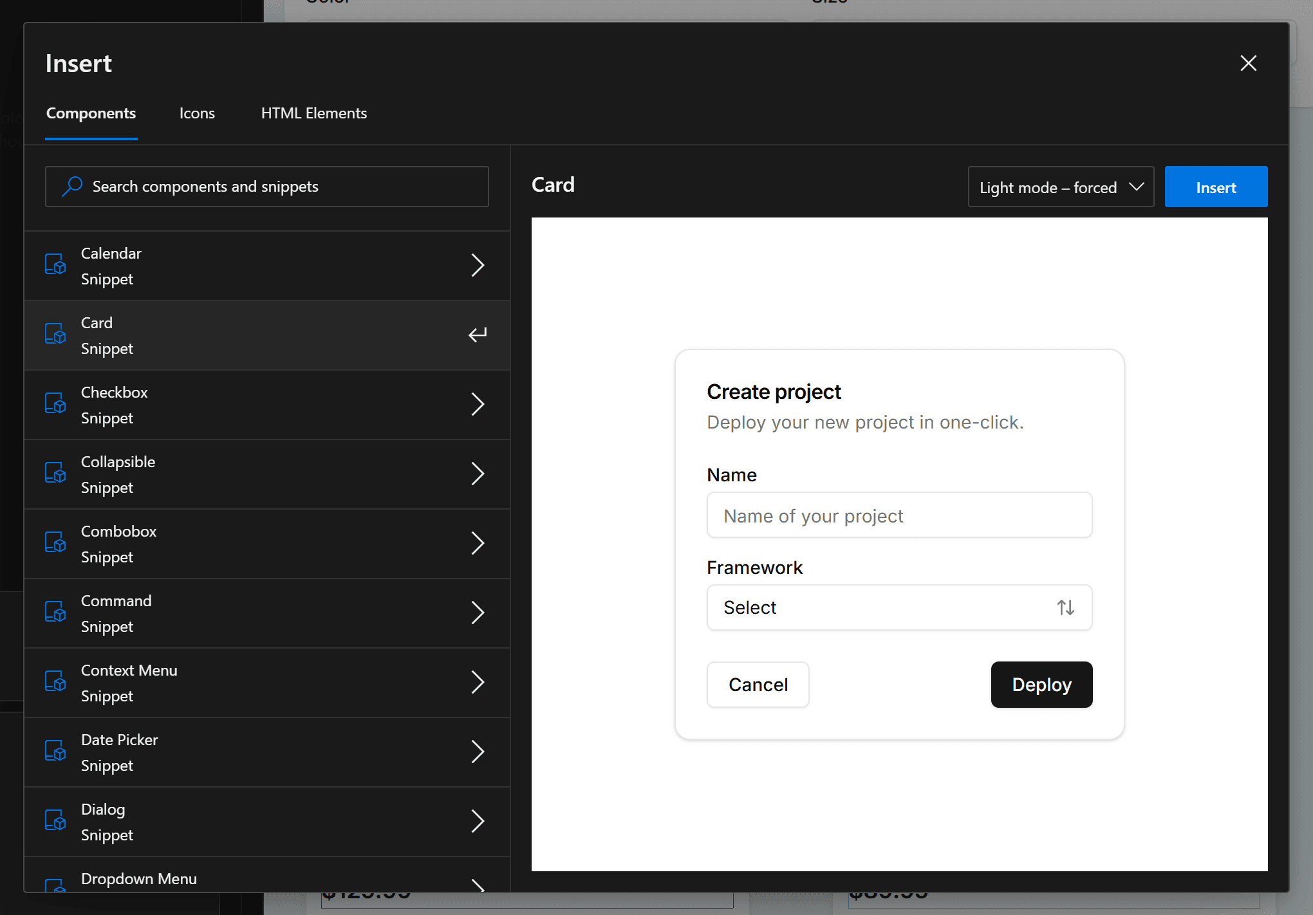
Task: Expand the Date Picker snippet chevron
Action: tap(478, 752)
